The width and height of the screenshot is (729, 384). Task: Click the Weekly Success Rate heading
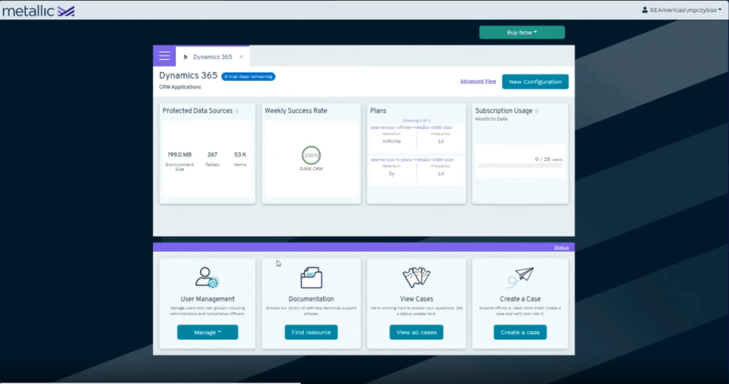tap(295, 110)
